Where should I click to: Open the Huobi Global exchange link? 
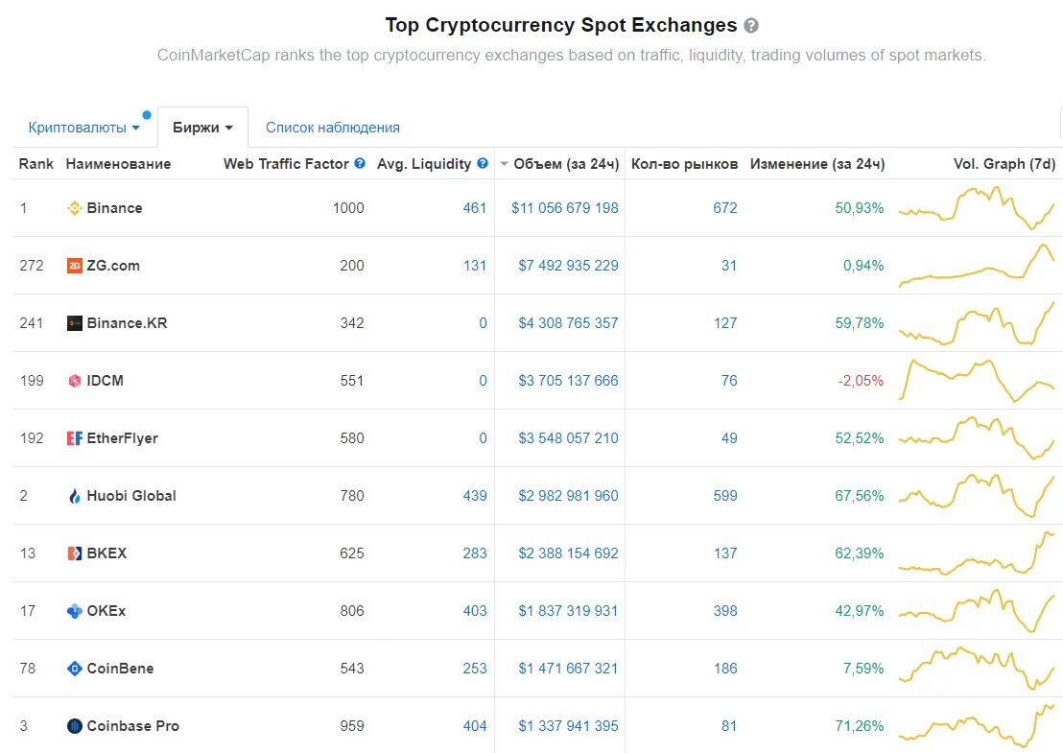pos(131,496)
